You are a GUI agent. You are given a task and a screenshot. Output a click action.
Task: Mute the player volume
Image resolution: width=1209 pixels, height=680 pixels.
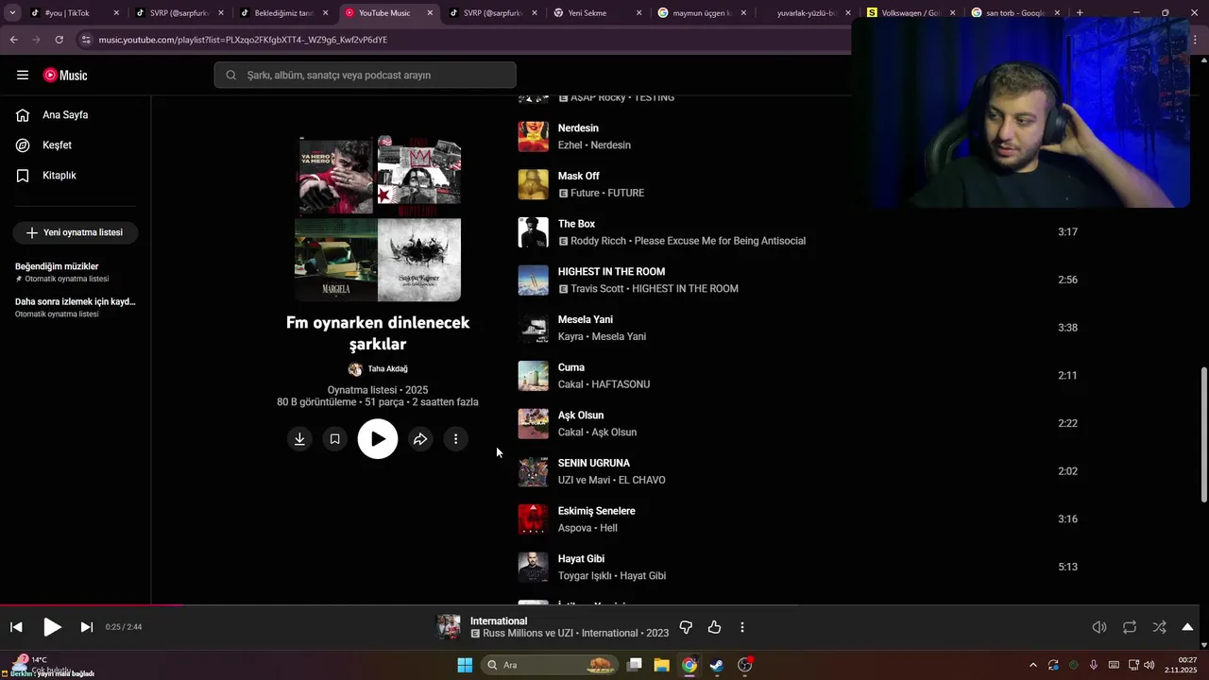[1099, 627]
